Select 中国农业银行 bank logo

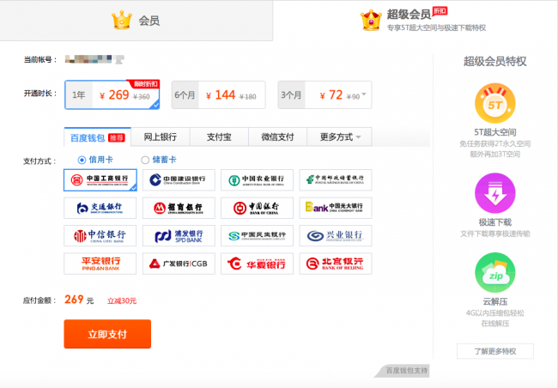point(257,180)
